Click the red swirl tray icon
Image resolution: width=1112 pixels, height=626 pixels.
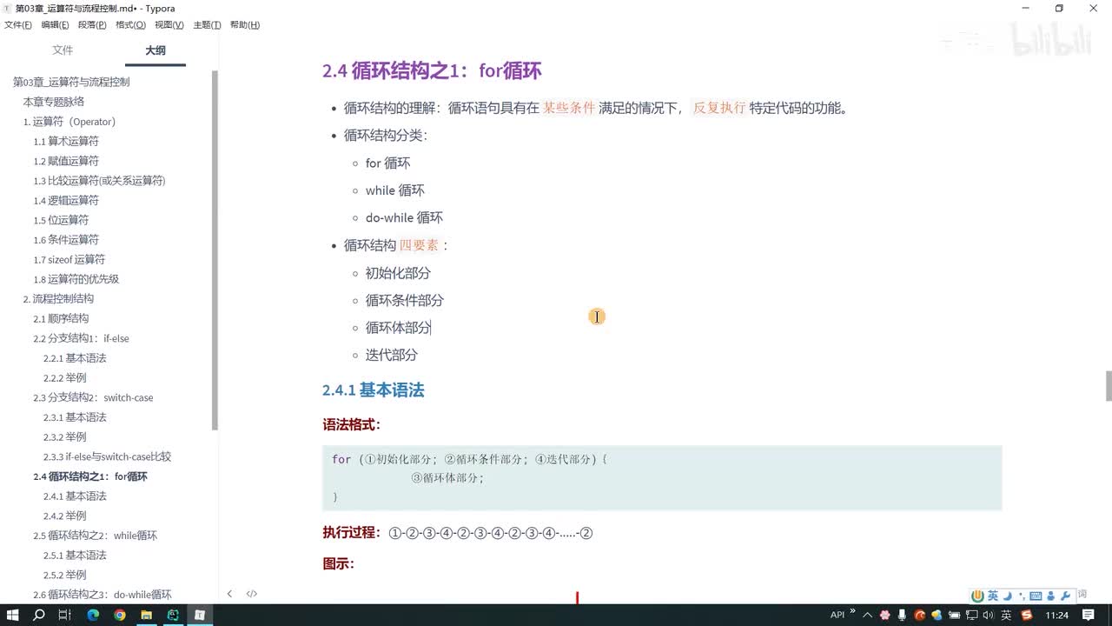click(920, 615)
